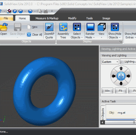136x135 pixels.
Task: Click the Clear All X icon
Action: 29,34
